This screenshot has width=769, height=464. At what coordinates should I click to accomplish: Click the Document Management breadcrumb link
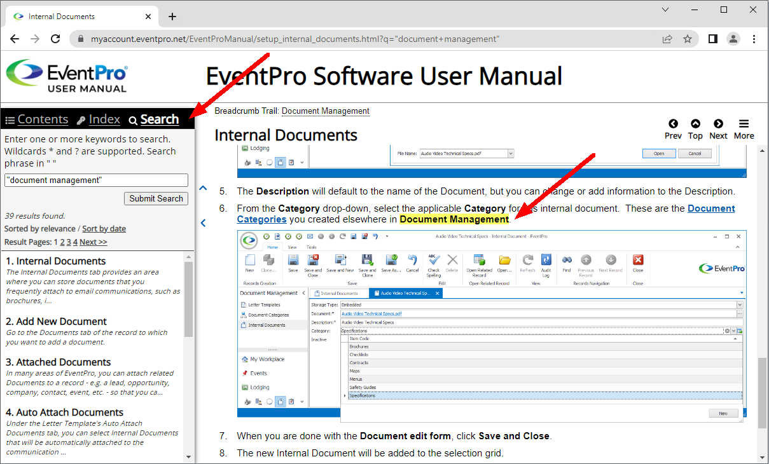coord(326,111)
